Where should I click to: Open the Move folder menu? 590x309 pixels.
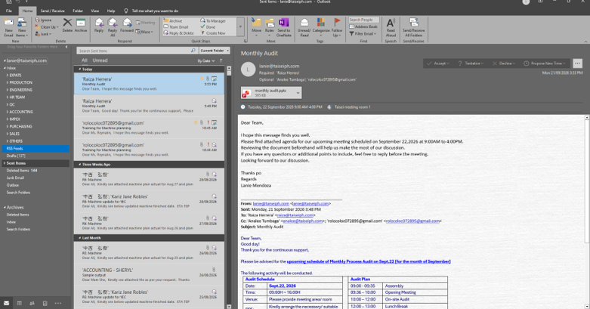tap(256, 27)
